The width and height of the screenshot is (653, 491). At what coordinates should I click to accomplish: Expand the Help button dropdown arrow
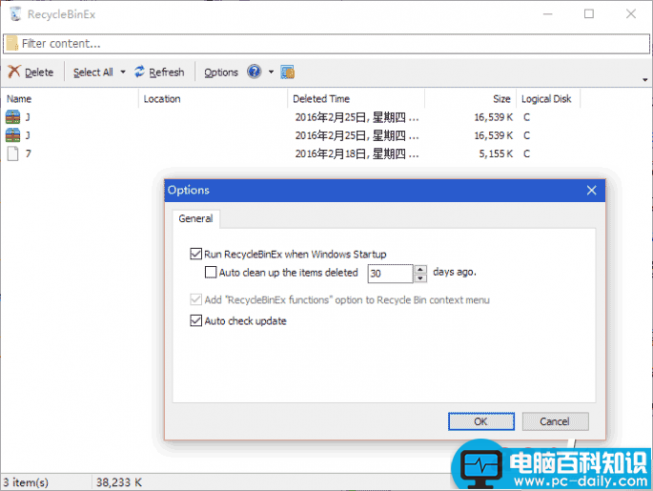tap(271, 72)
